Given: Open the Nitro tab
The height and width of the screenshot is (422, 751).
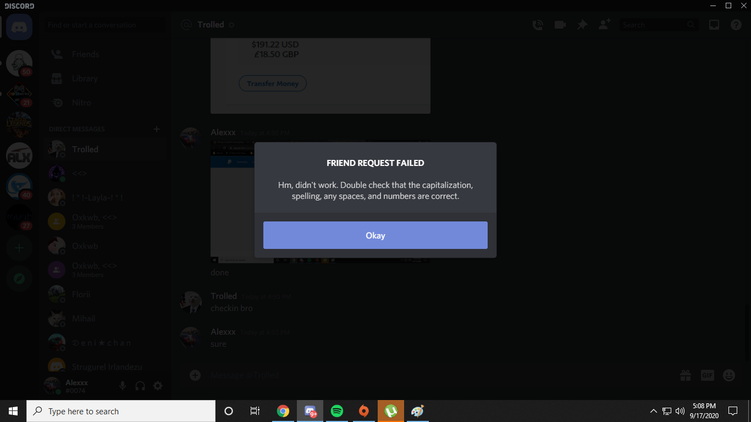Looking at the screenshot, I should pos(106,103).
